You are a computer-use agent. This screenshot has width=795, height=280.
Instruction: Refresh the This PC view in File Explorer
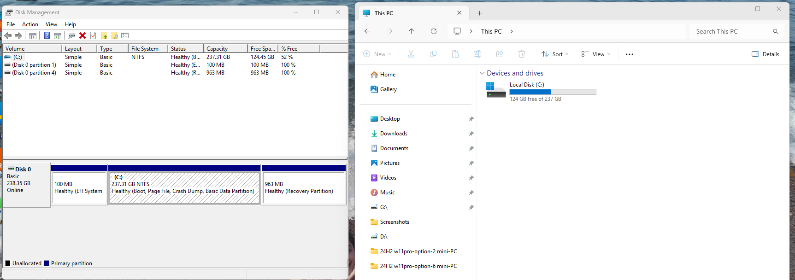point(434,31)
